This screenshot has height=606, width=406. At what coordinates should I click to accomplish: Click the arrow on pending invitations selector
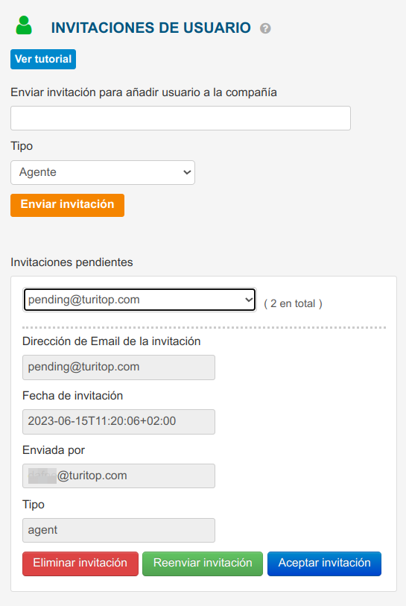249,300
